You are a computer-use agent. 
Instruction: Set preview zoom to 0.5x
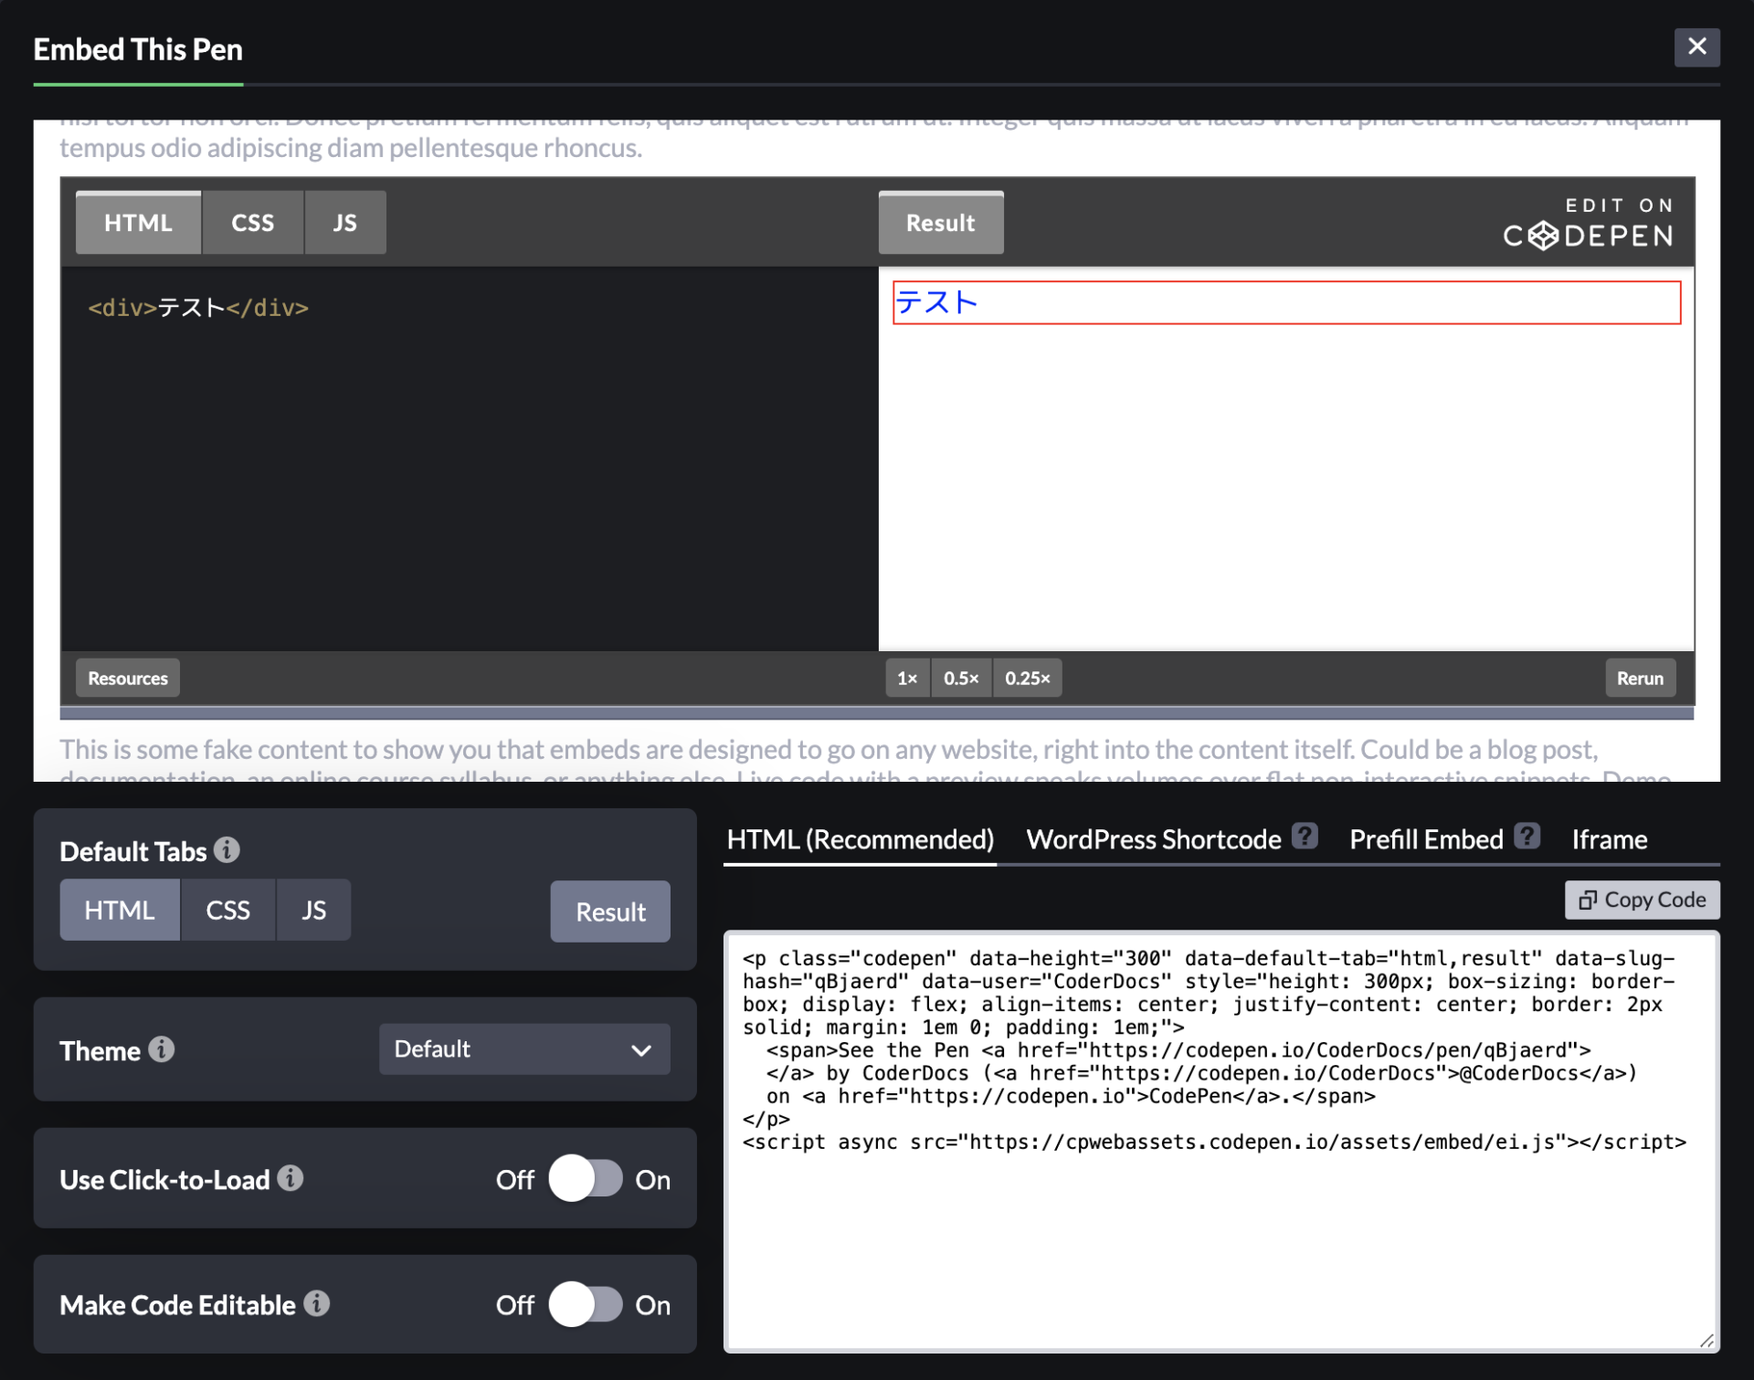pos(960,678)
